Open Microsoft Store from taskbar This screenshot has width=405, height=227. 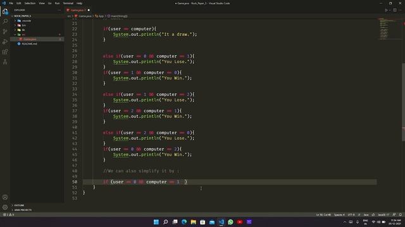click(x=202, y=222)
